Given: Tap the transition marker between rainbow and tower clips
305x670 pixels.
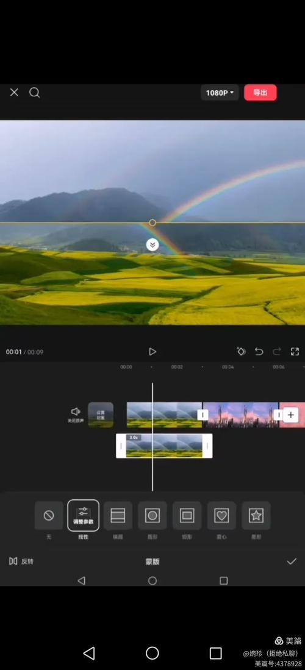Looking at the screenshot, I should (203, 415).
